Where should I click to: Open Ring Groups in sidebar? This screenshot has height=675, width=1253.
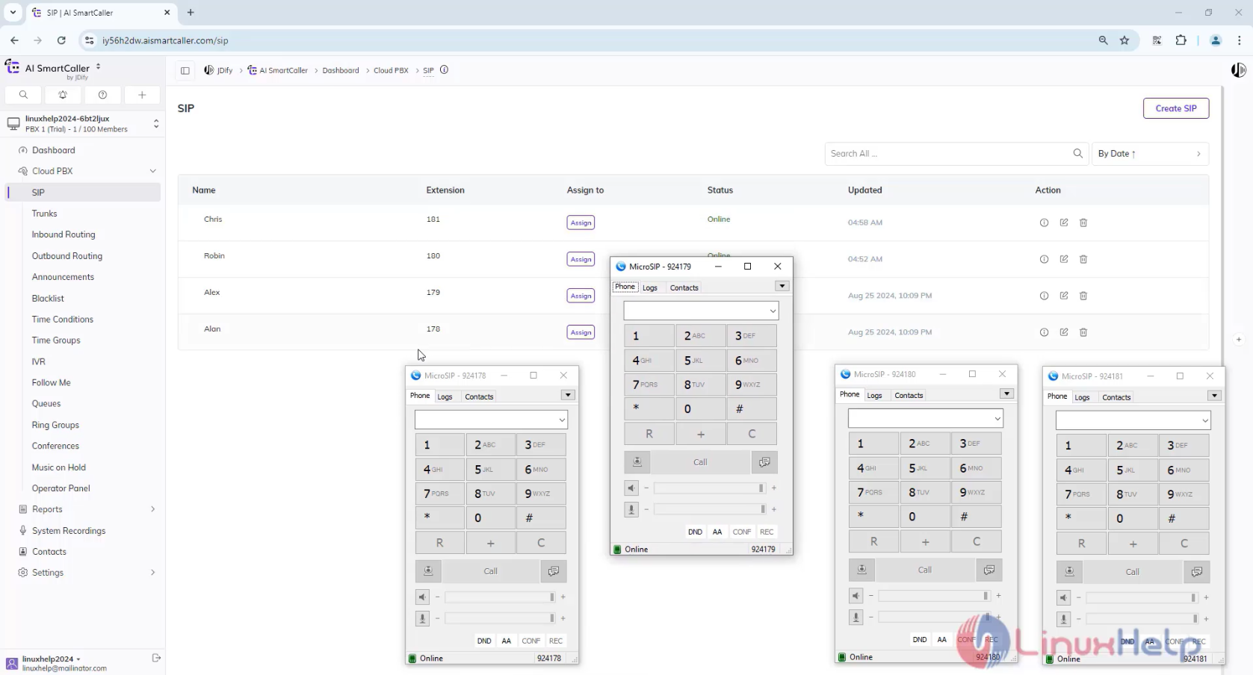pos(55,425)
